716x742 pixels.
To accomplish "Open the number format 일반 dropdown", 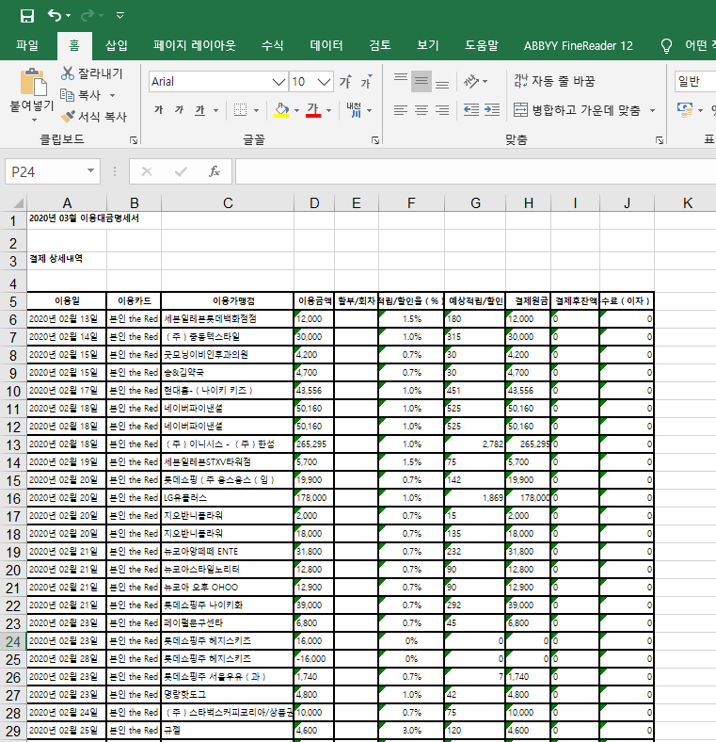I will (x=695, y=82).
